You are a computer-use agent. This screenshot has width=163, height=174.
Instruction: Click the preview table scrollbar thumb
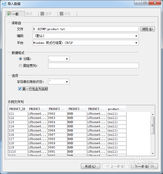pyautogui.click(x=153, y=125)
